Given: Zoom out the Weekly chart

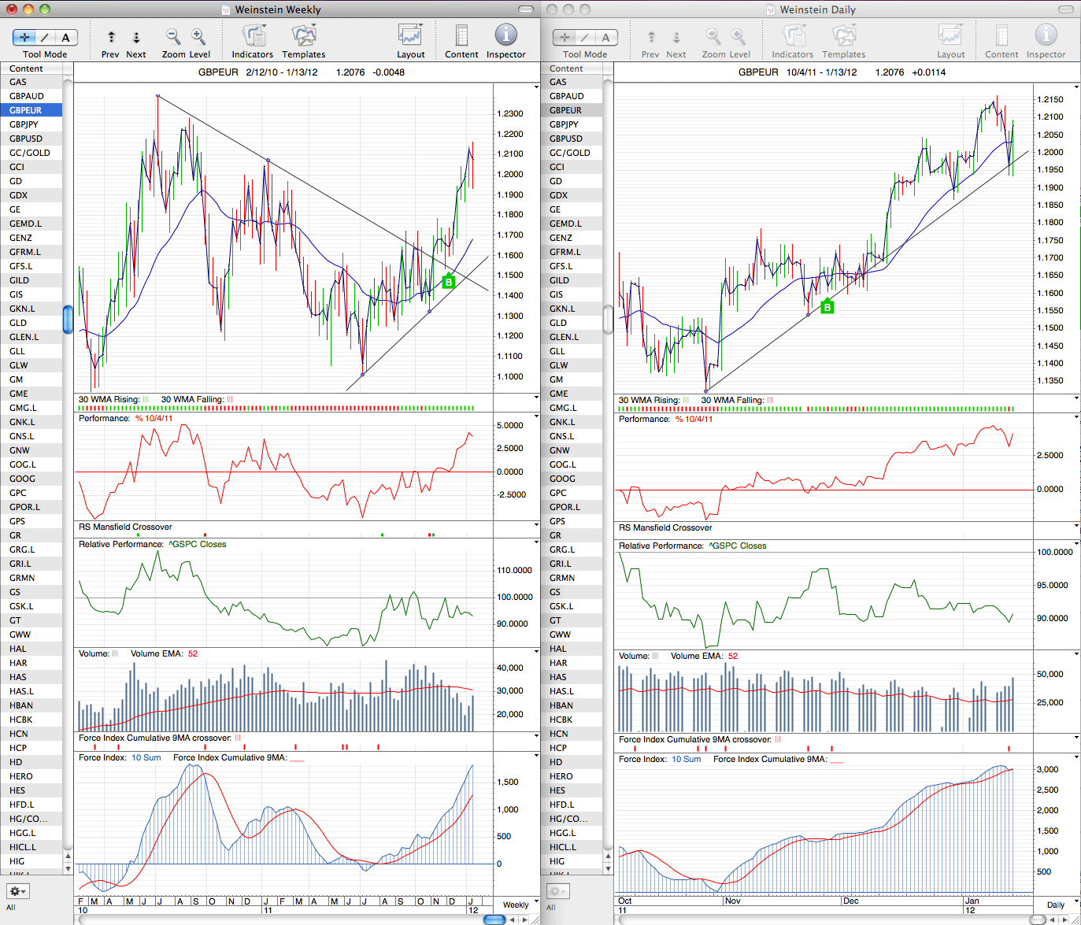Looking at the screenshot, I should pos(172,36).
